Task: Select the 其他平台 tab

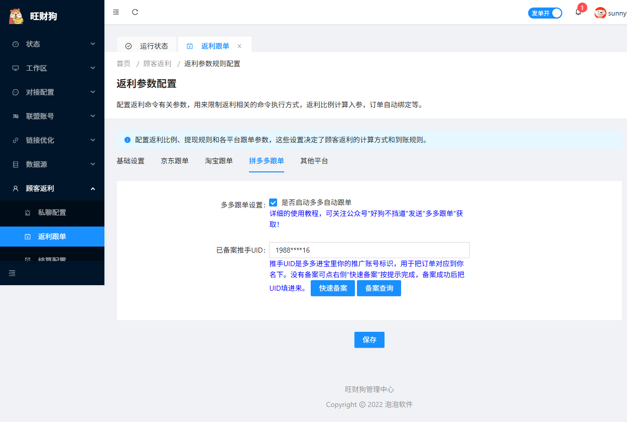Action: (314, 161)
